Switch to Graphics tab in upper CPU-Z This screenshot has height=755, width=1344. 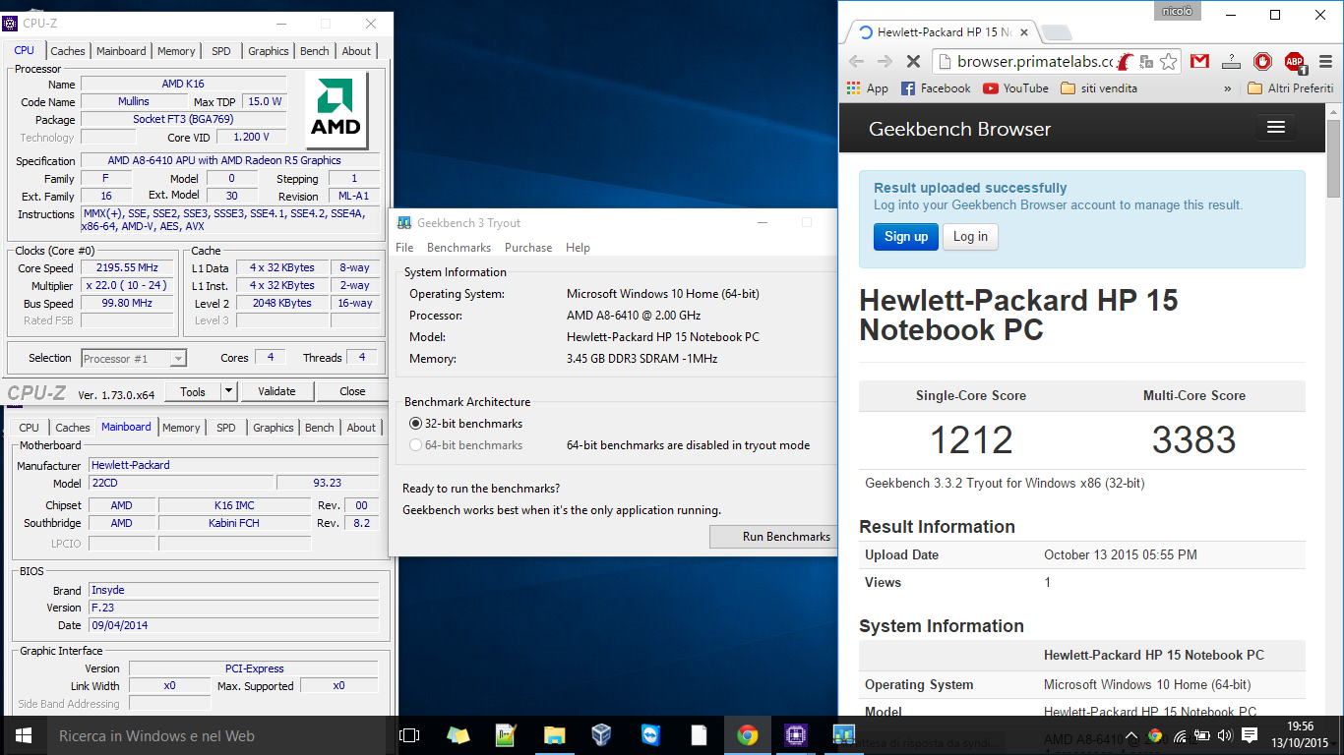tap(269, 51)
